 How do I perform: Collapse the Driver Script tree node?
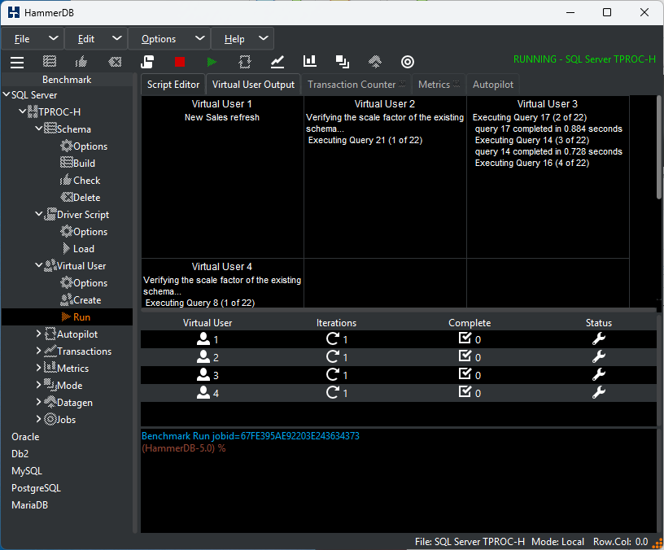click(38, 214)
